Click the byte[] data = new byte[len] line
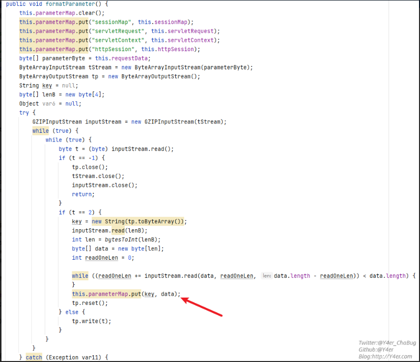 click(118, 249)
